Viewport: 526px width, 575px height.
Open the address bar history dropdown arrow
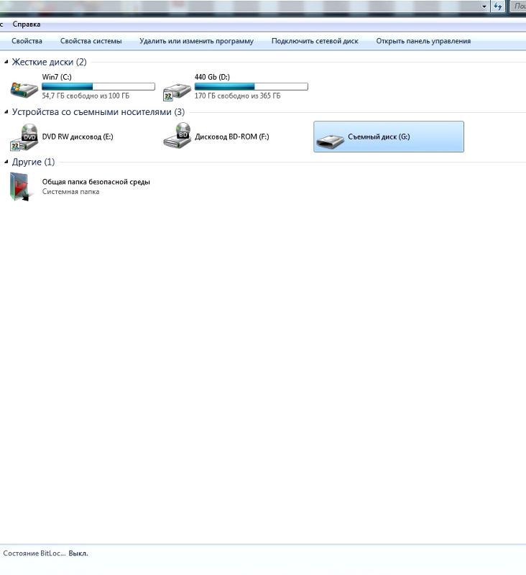tap(484, 6)
